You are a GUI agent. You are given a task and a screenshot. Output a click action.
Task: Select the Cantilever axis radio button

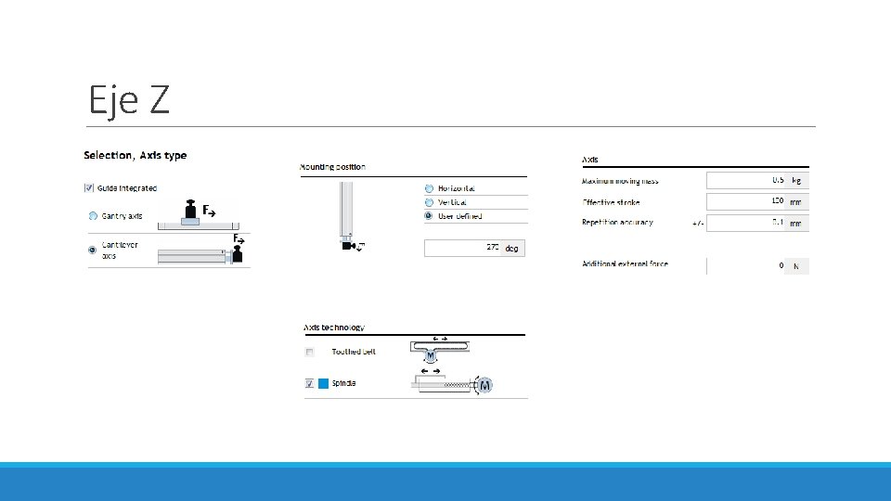coord(92,250)
